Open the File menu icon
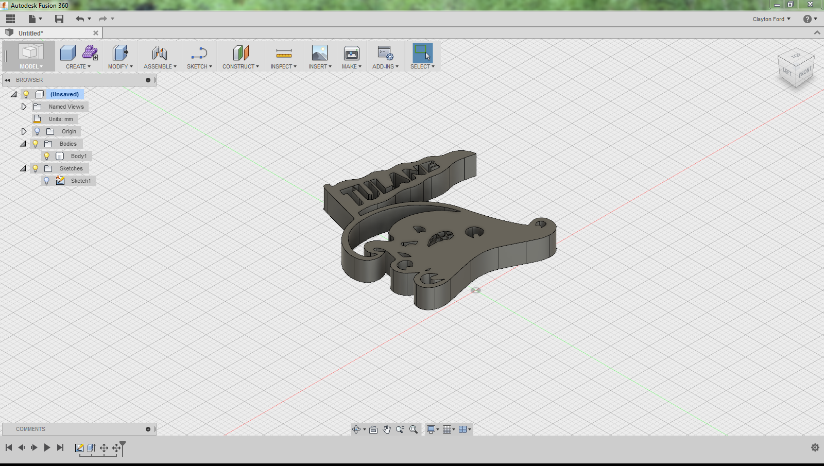Viewport: 824px width, 466px height. [34, 19]
